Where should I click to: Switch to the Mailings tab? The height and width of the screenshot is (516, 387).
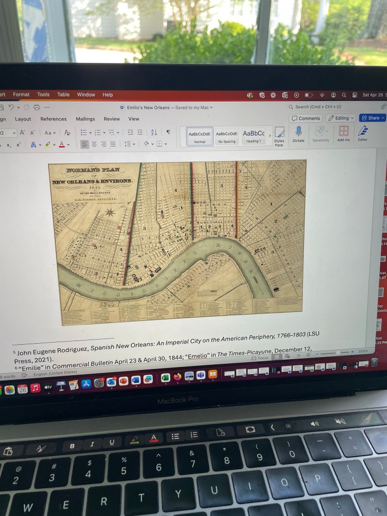[85, 119]
